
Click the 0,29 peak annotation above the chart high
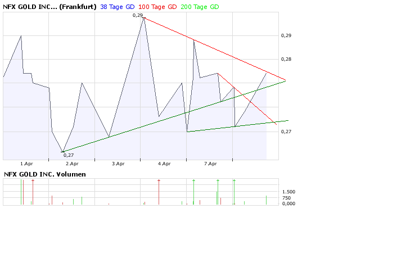point(138,15)
